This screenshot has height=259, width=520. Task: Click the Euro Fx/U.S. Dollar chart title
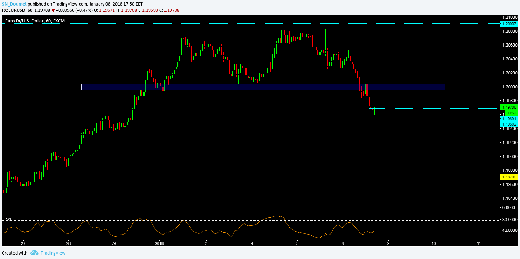(35, 21)
